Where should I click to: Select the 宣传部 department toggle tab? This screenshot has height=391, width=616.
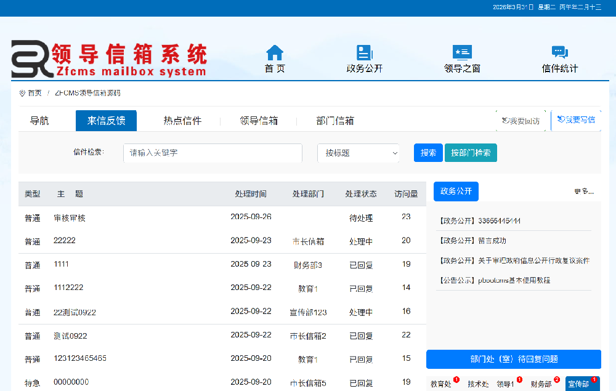579,382
